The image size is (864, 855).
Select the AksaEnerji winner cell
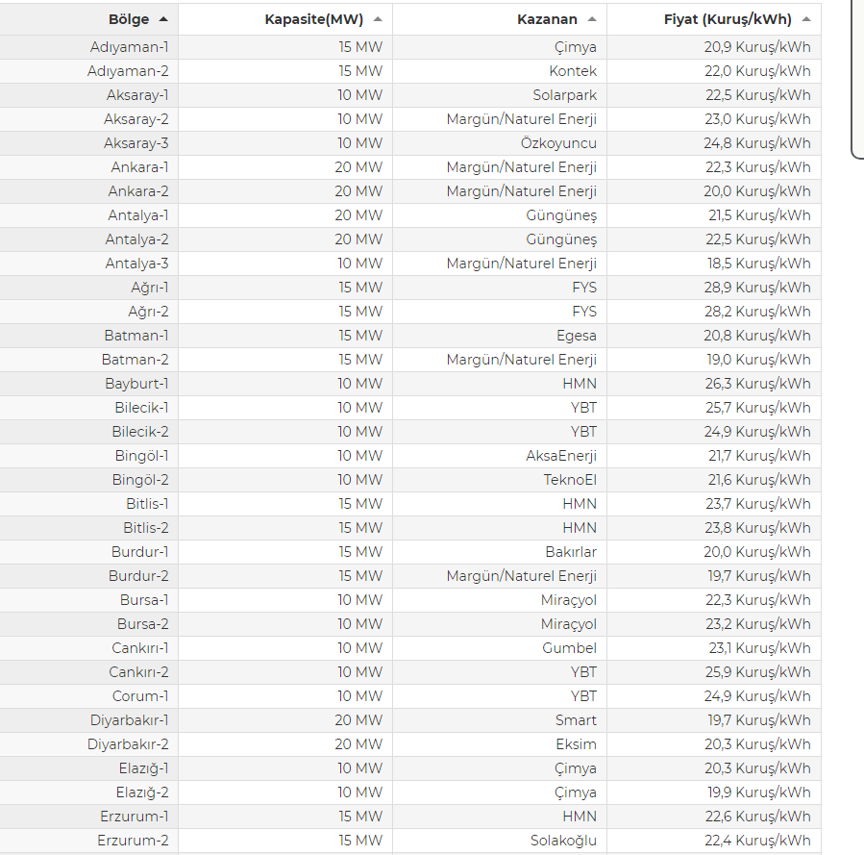(500, 456)
